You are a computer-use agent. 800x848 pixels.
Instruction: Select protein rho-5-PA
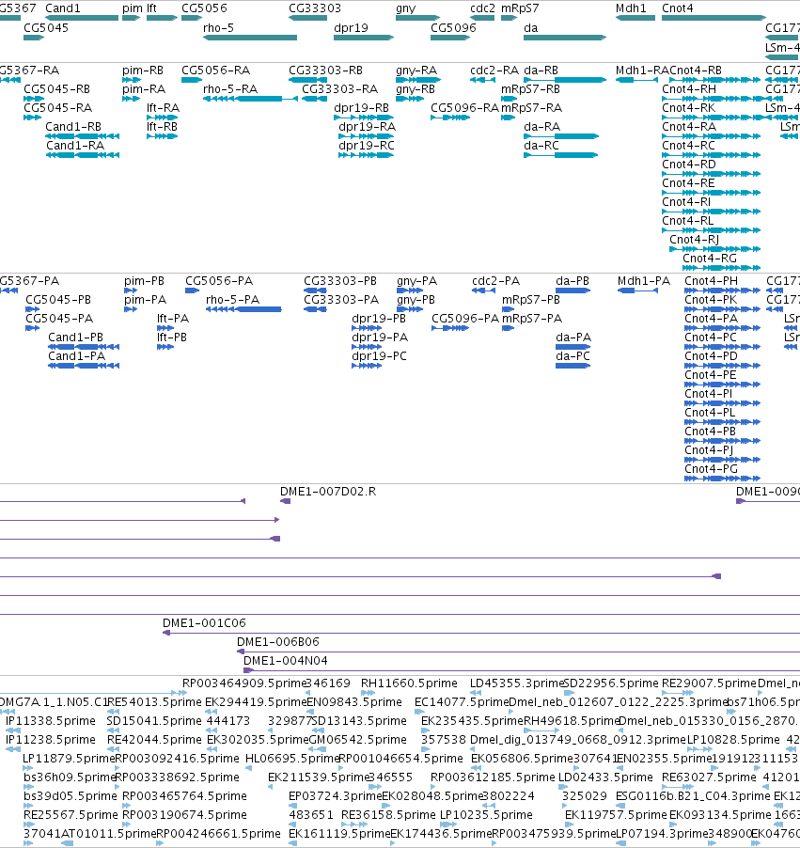(x=232, y=300)
